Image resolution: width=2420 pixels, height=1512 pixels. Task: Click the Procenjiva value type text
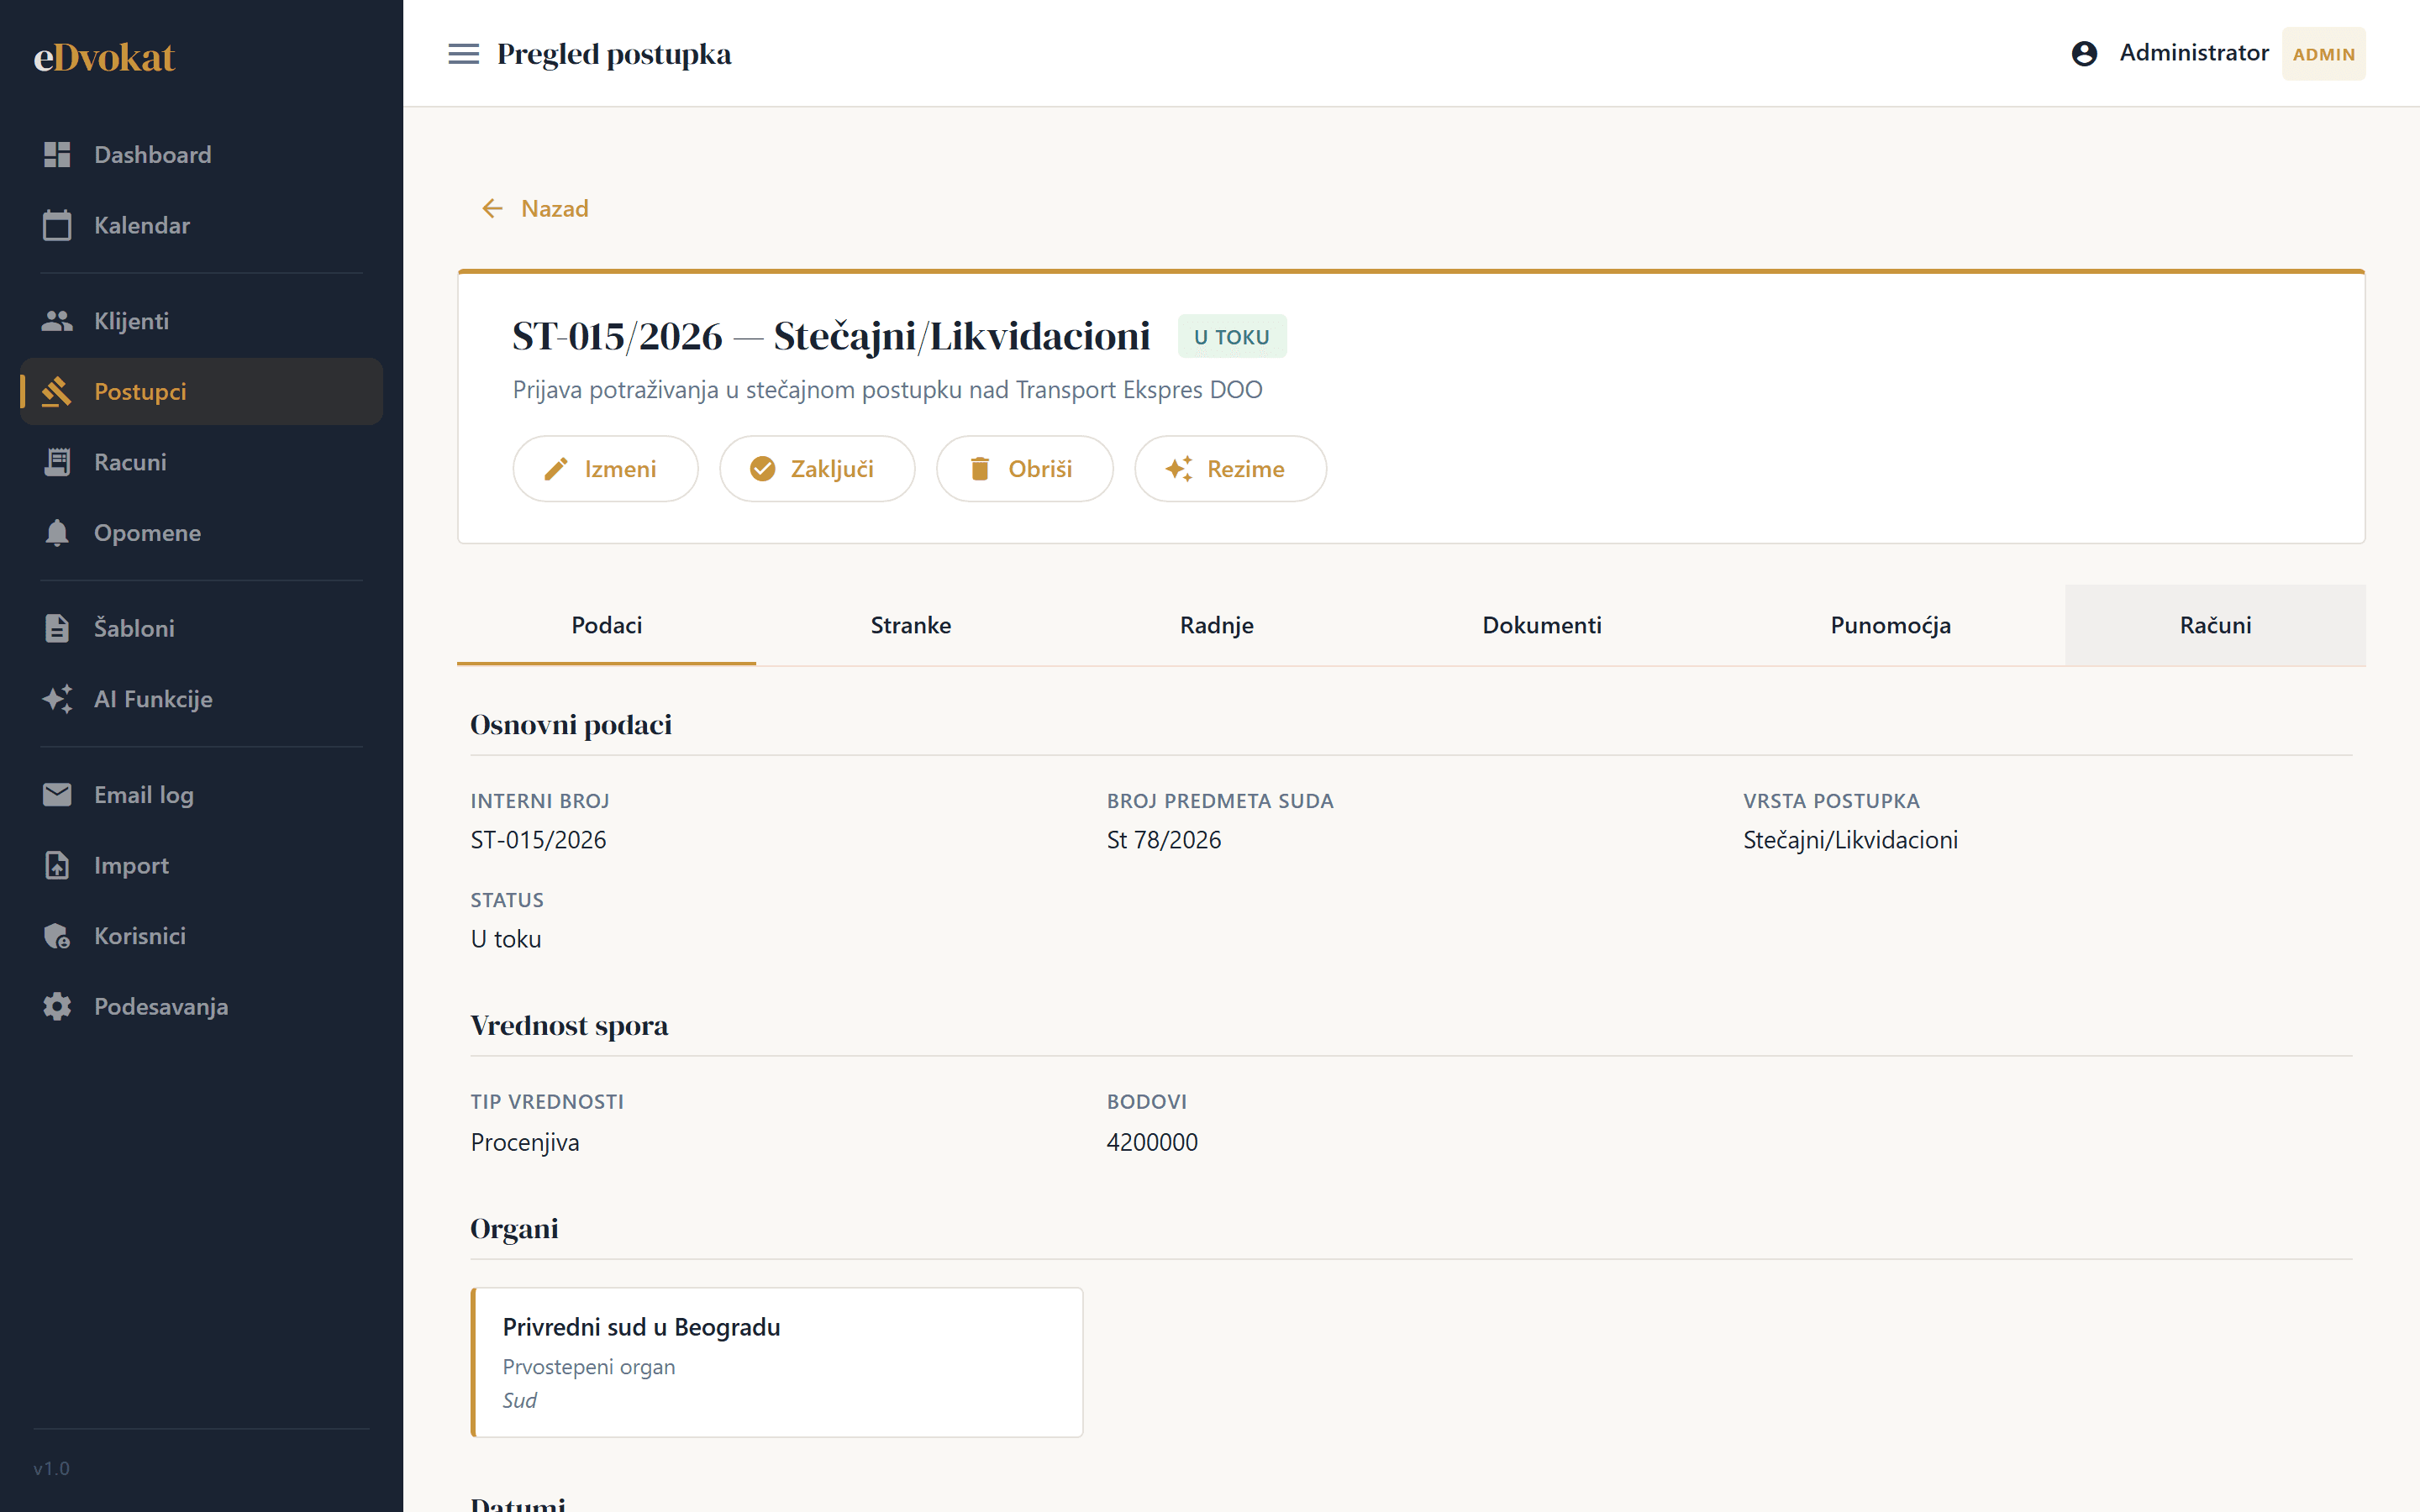pos(525,1142)
